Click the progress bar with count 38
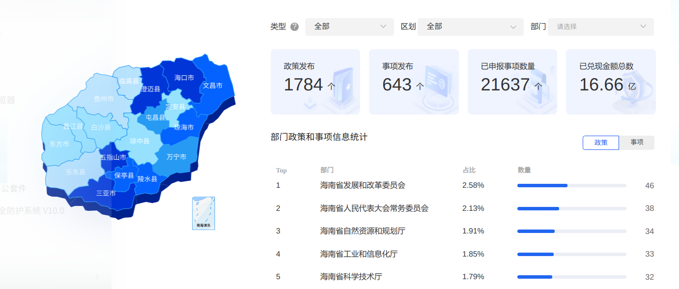Viewport: 679px width, 289px height. point(572,208)
